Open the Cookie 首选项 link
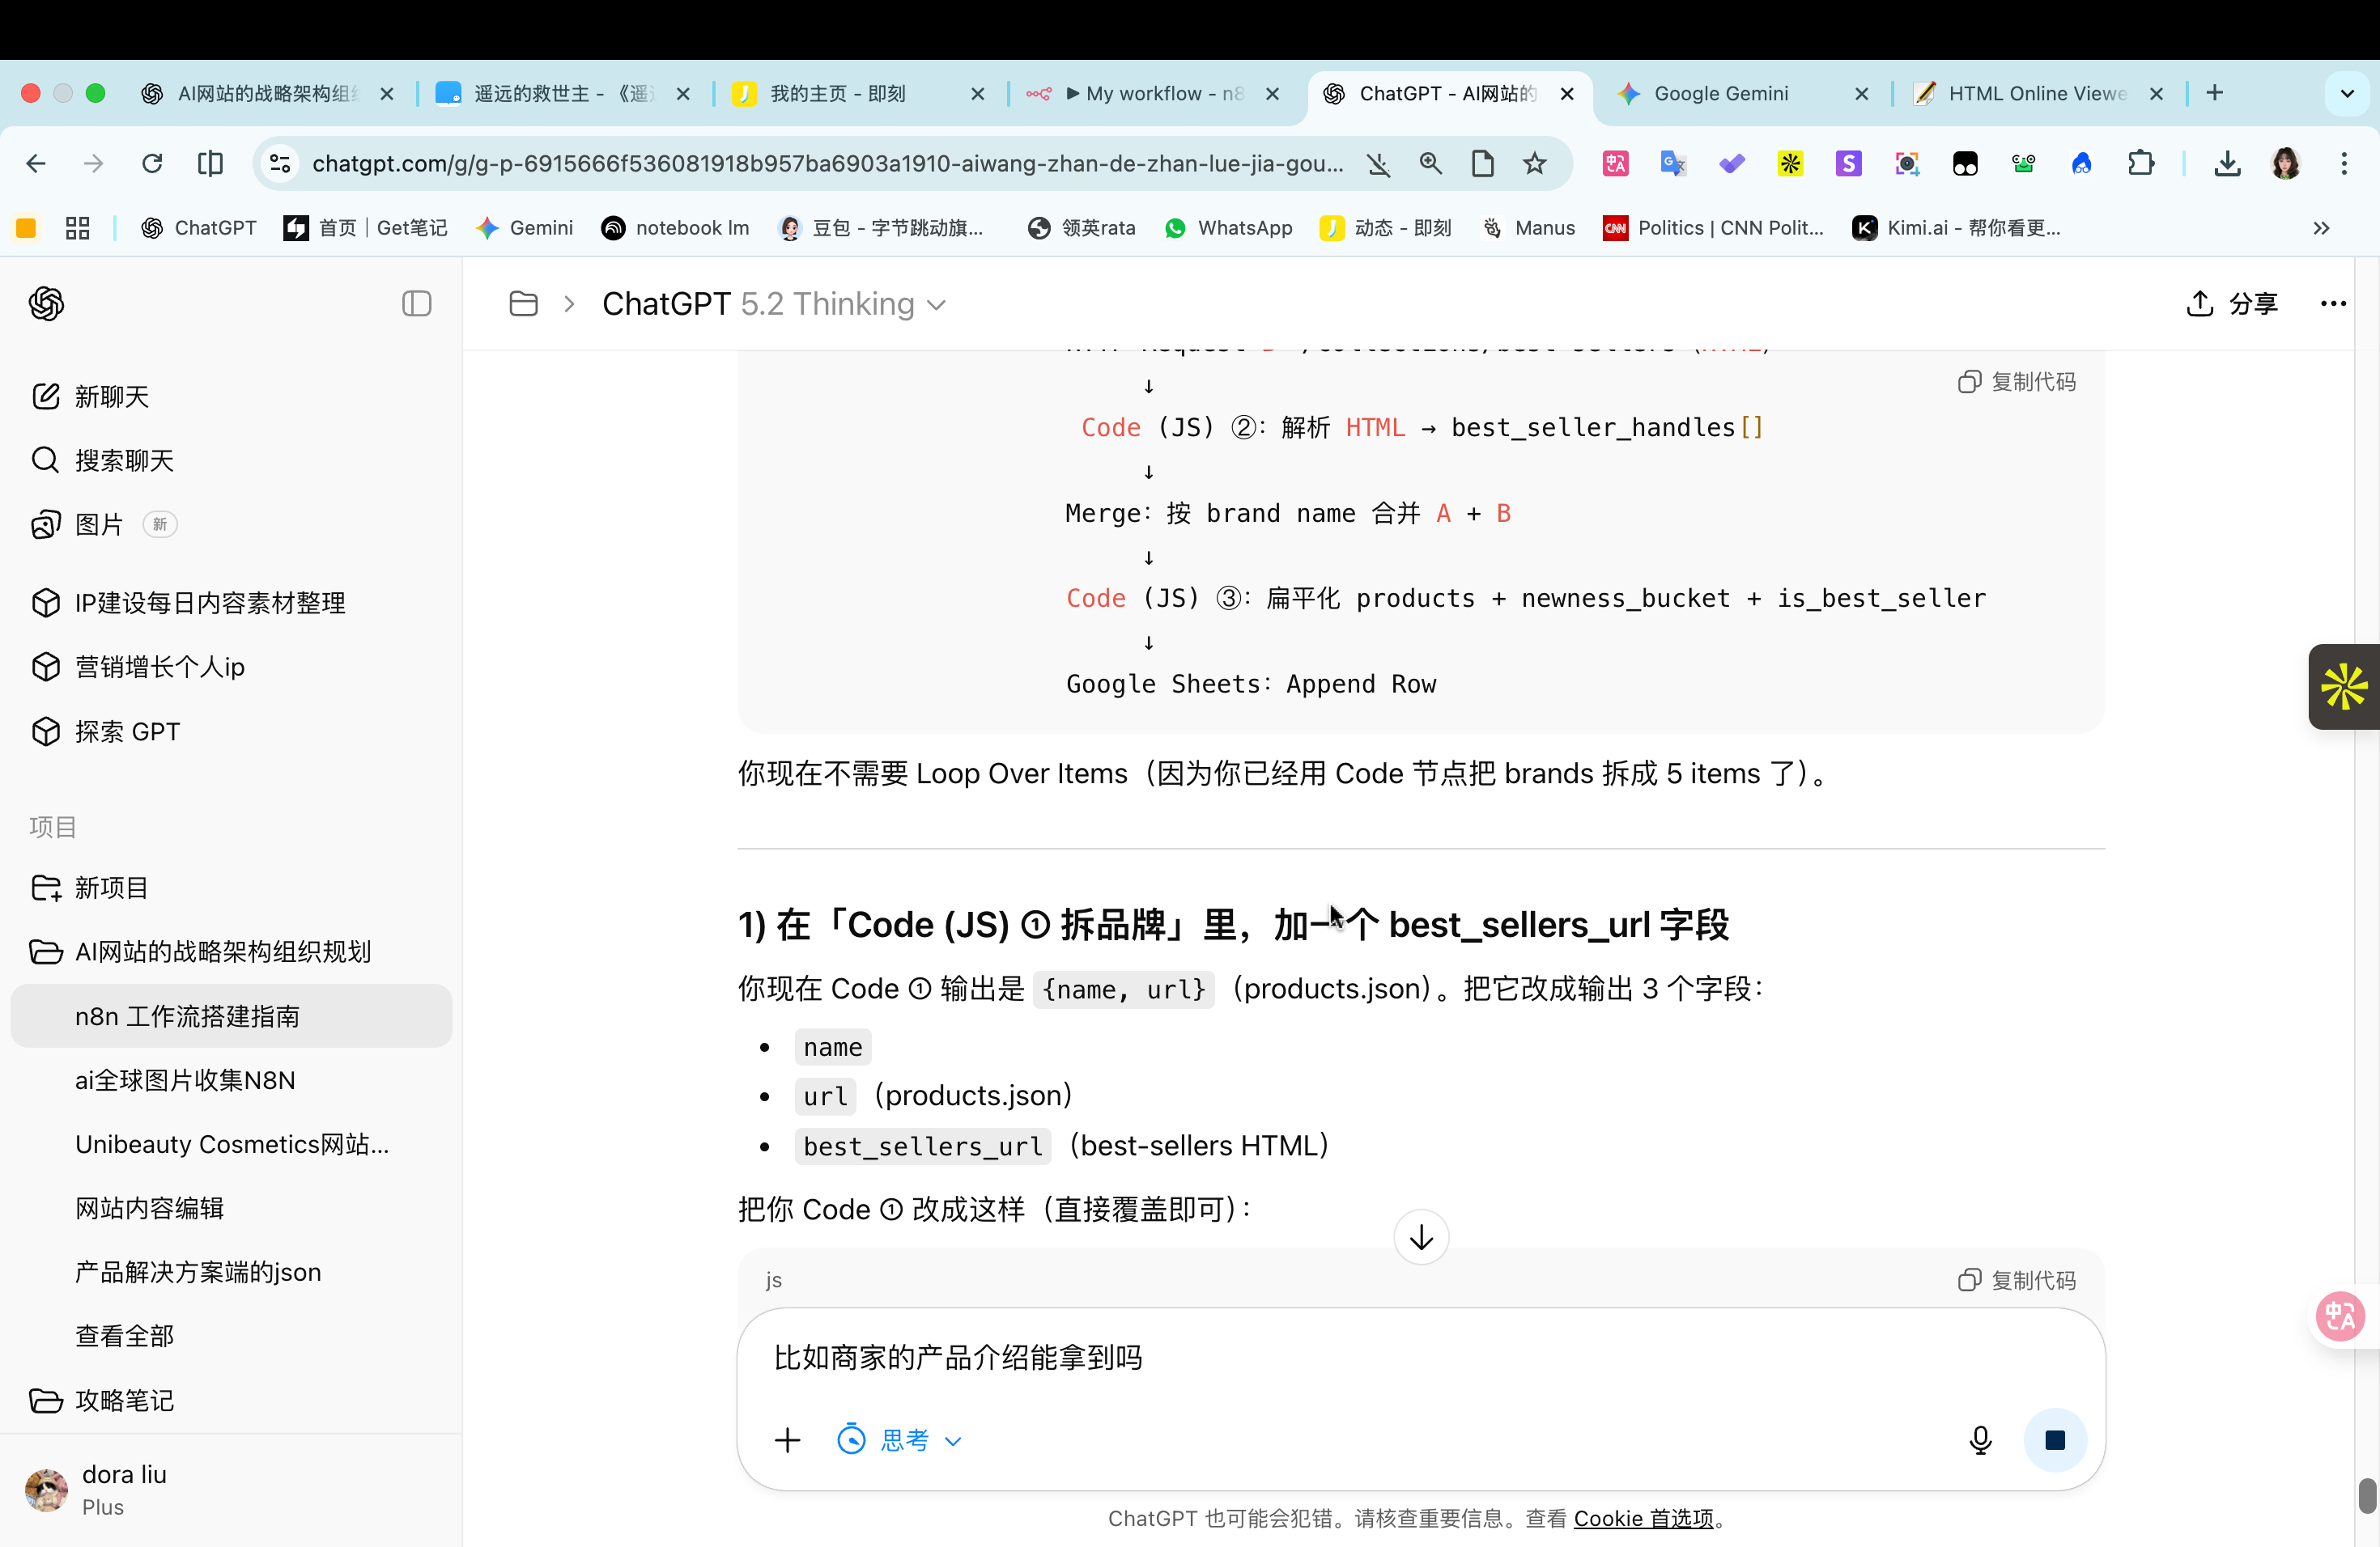The height and width of the screenshot is (1547, 2380). click(1643, 1518)
